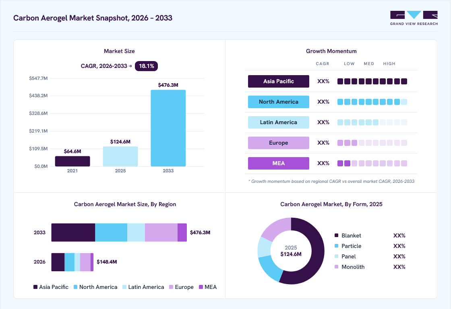
Task: Click the By Form, 2025 chart title
Action: (x=331, y=204)
